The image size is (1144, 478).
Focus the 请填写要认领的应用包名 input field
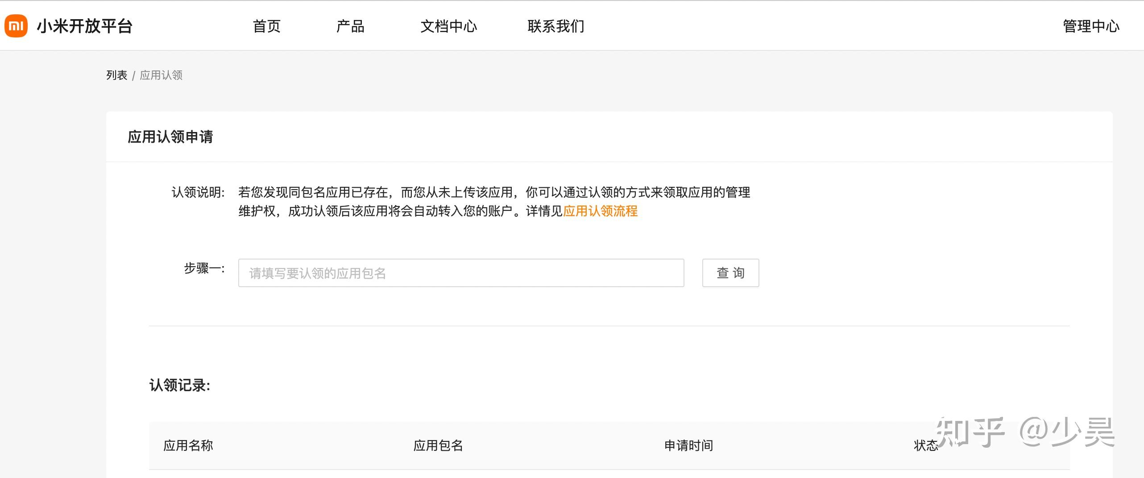[461, 273]
